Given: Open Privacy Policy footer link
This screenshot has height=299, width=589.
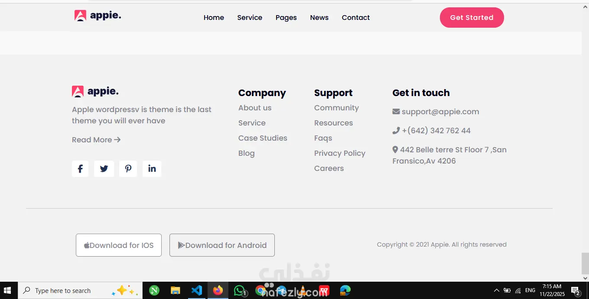Looking at the screenshot, I should coord(340,153).
